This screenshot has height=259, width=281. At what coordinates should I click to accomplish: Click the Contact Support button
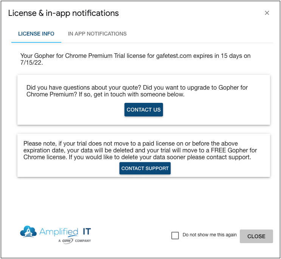(x=145, y=168)
